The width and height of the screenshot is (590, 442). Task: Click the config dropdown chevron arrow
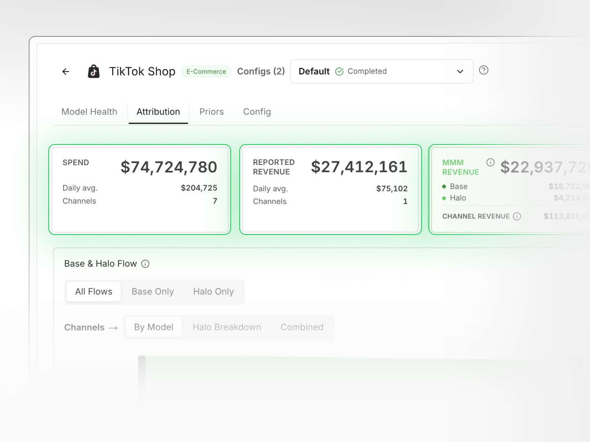click(460, 72)
